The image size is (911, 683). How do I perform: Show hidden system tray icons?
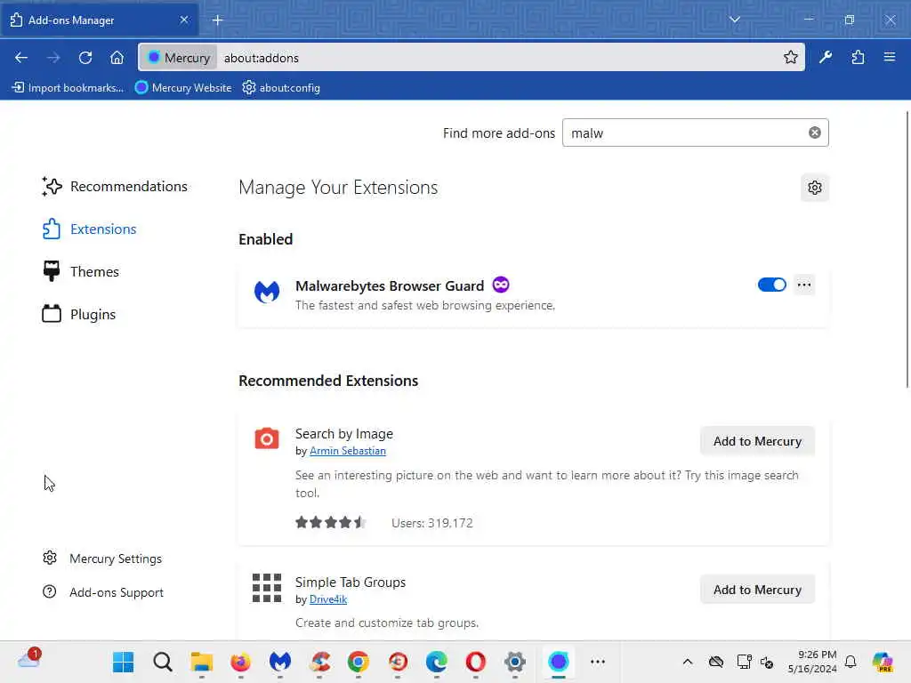pyautogui.click(x=688, y=662)
